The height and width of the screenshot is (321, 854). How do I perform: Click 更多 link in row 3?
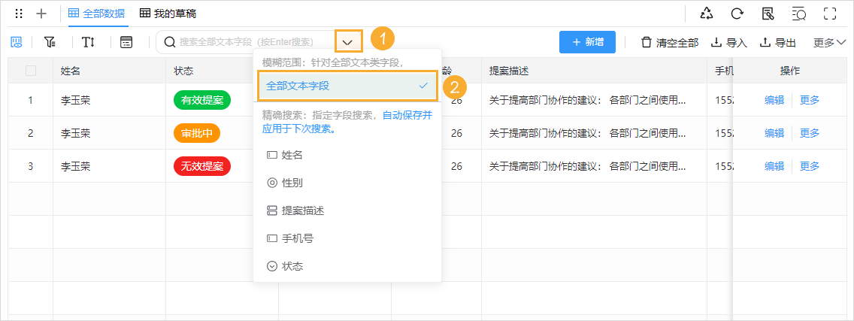coord(810,166)
